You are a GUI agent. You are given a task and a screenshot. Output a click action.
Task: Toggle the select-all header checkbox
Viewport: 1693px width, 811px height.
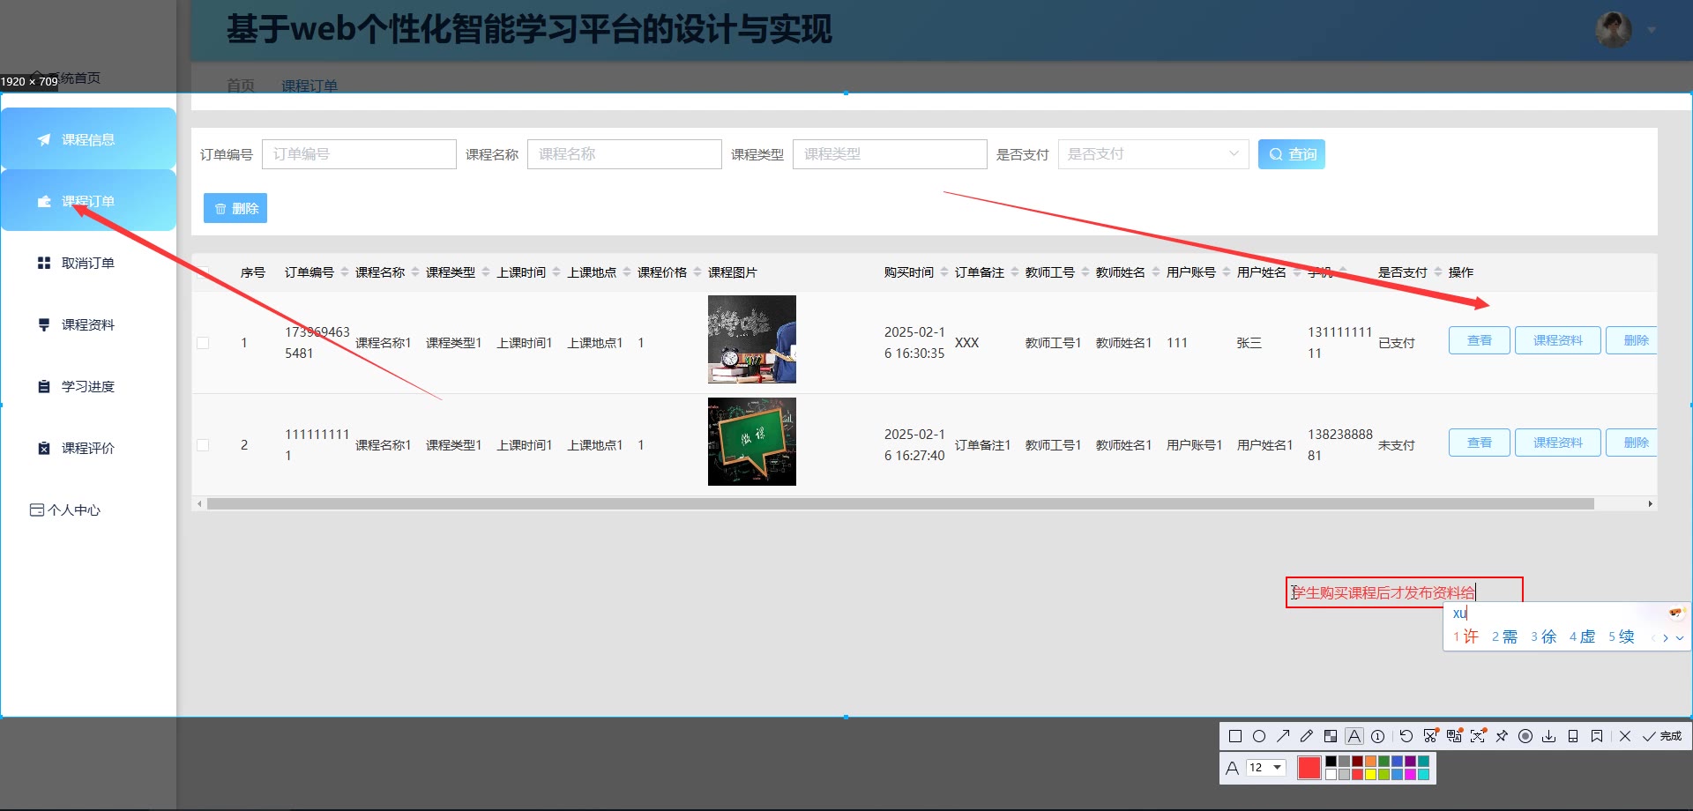203,272
